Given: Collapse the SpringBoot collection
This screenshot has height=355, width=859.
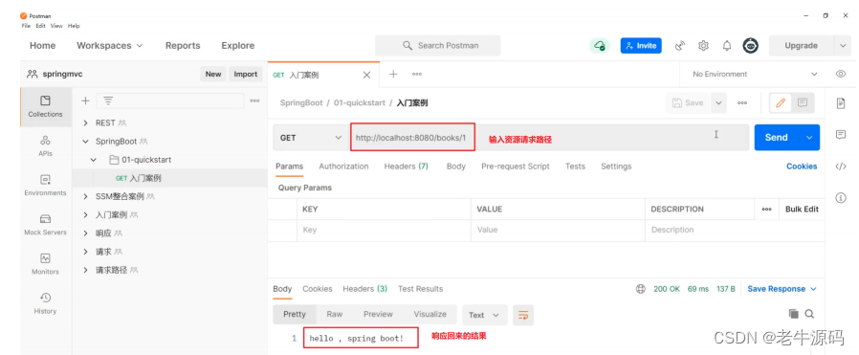Looking at the screenshot, I should tap(85, 142).
